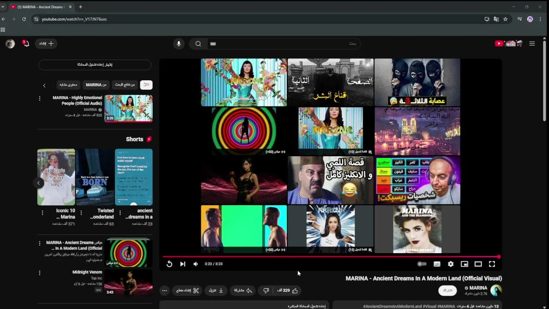Open the Twisted Wonderland BORN short
The width and height of the screenshot is (549, 309).
click(95, 177)
